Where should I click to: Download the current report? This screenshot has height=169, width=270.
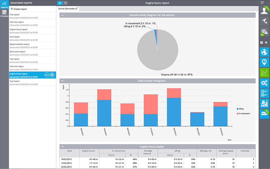[x=60, y=3]
